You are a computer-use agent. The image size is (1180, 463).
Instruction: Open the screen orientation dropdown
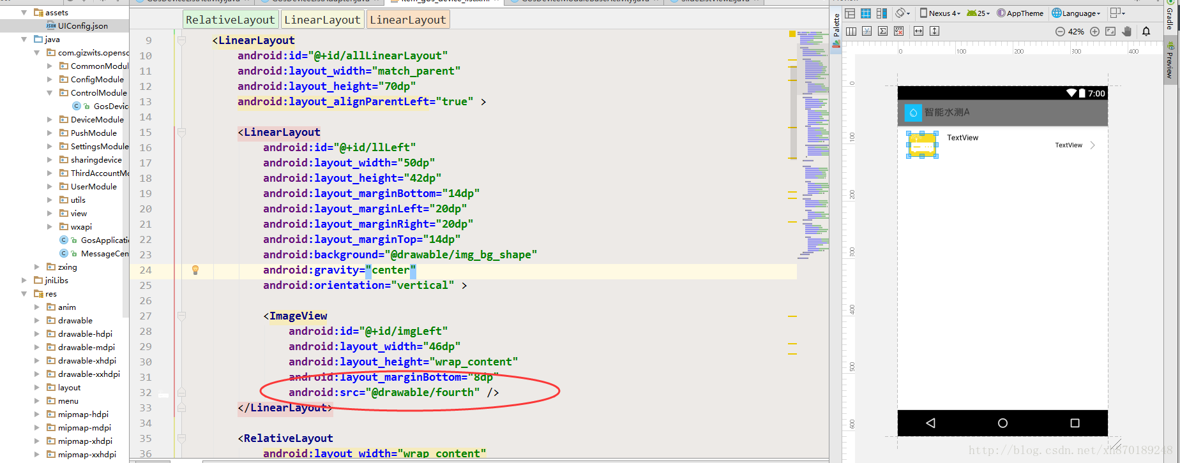click(x=902, y=13)
